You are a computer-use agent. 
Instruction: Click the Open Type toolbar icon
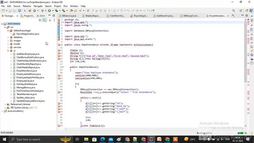pyautogui.click(x=71, y=11)
